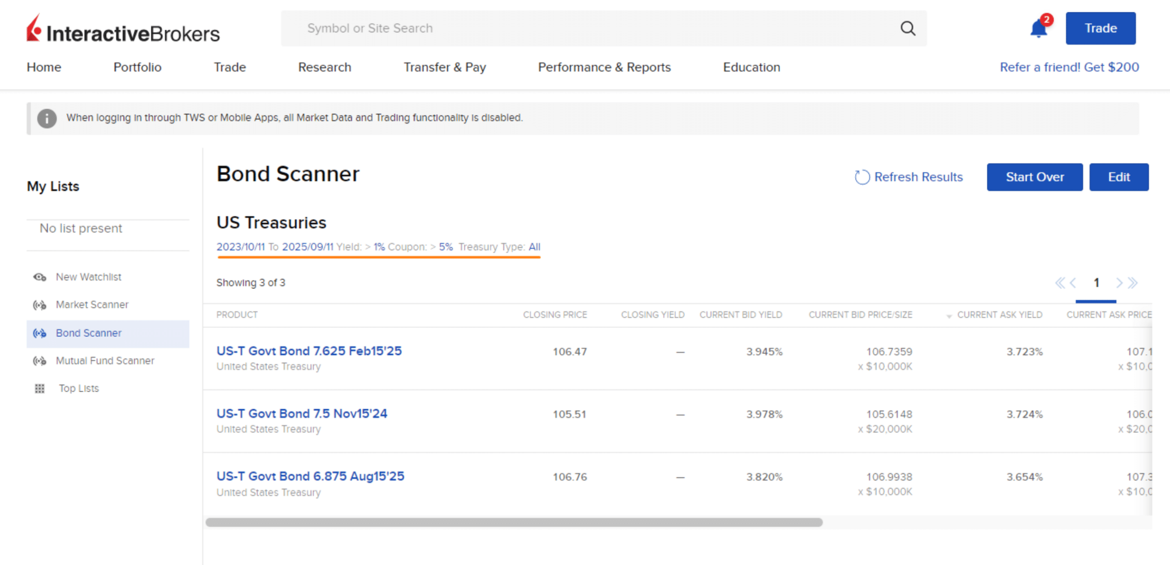This screenshot has width=1170, height=565.
Task: Sort by Closing Price column header
Action: click(555, 315)
